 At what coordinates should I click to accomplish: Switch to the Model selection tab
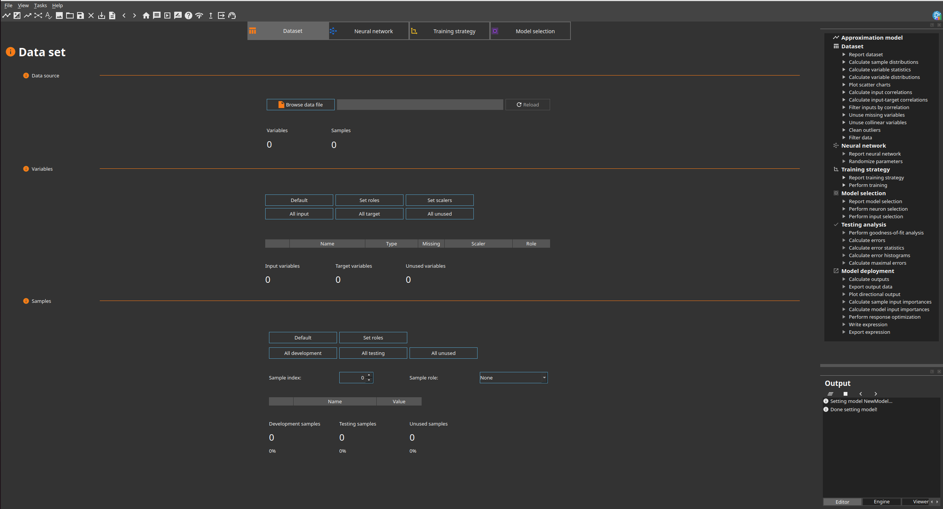point(530,31)
